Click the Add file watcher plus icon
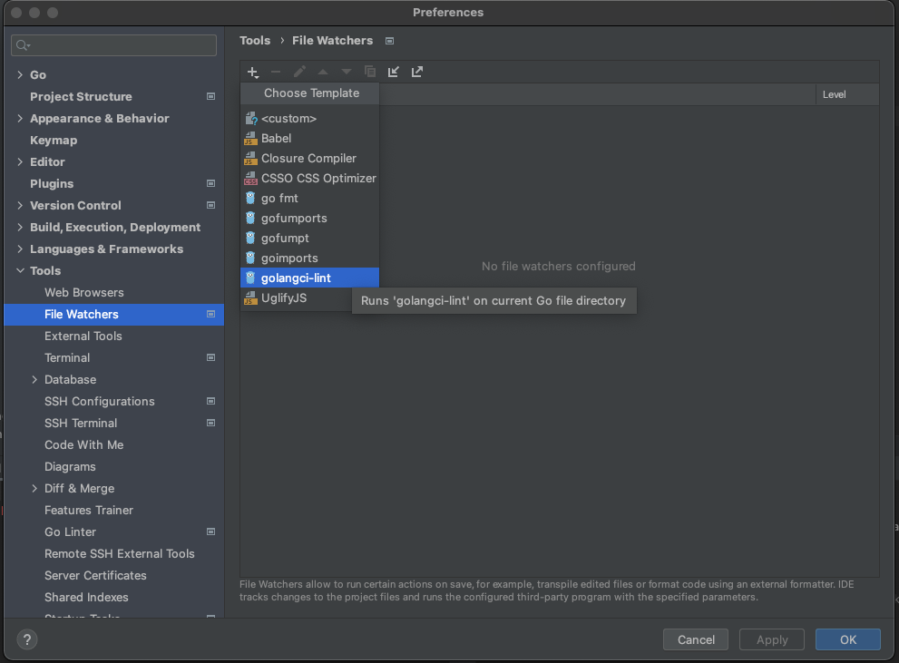Viewport: 899px width, 663px height. tap(253, 73)
